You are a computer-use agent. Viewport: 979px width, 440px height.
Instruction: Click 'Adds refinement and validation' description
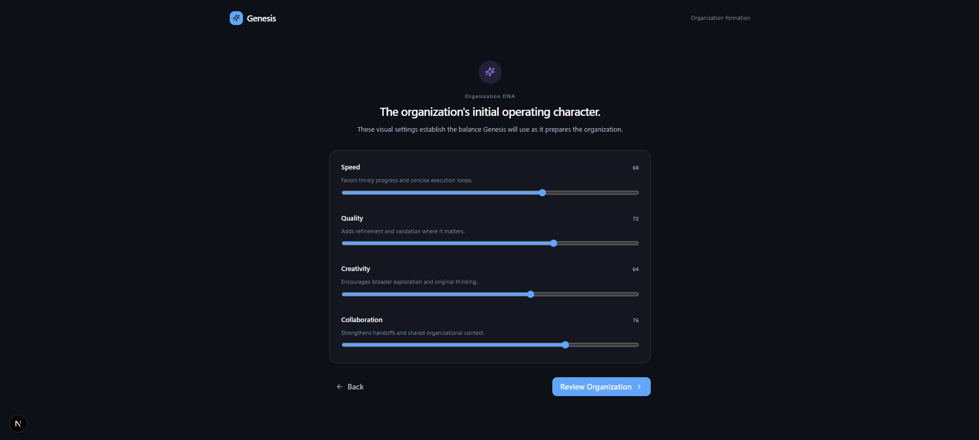tap(403, 231)
